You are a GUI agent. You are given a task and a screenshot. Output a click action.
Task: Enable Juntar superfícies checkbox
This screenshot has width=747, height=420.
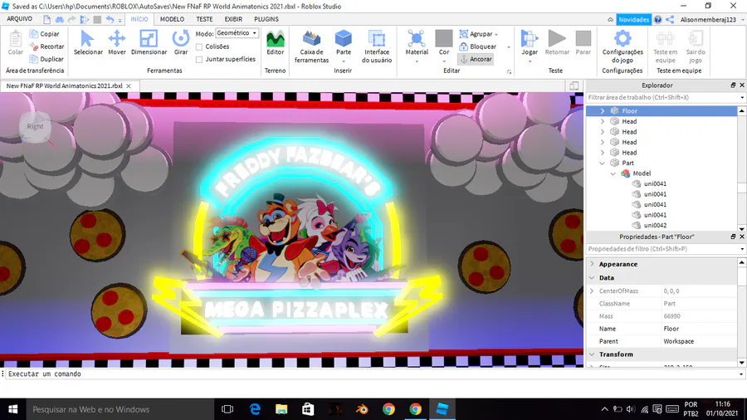coord(199,60)
